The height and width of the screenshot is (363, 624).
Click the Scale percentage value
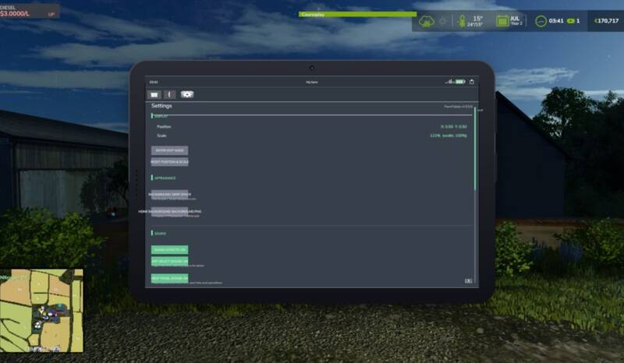pos(448,136)
